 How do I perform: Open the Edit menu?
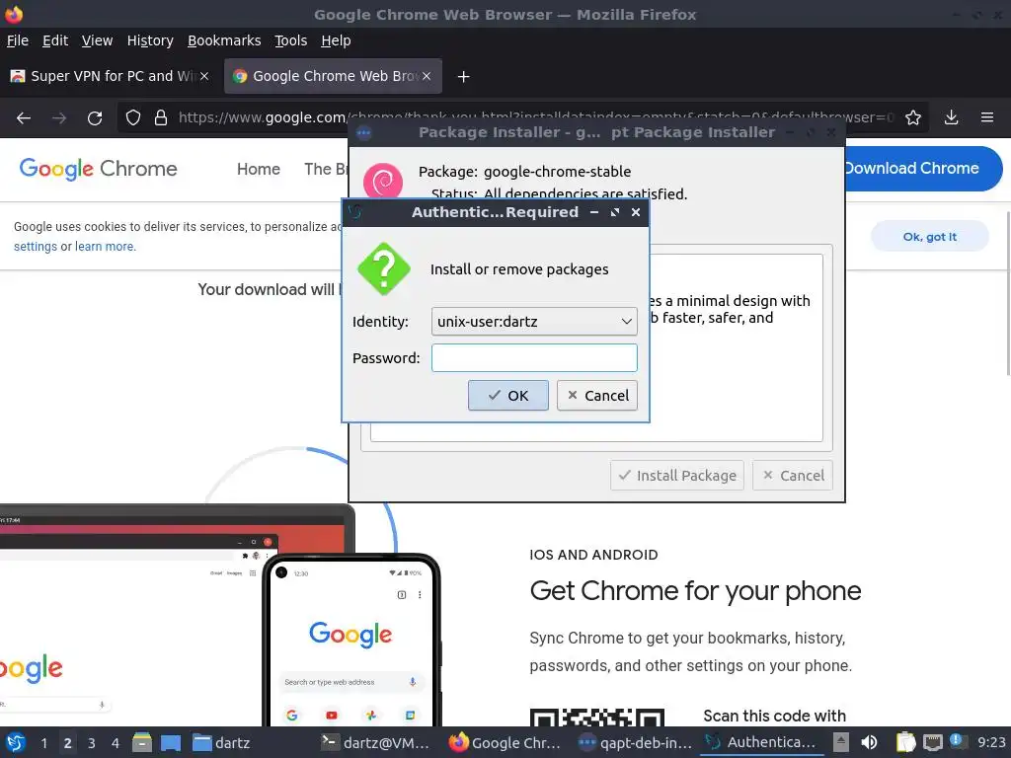click(55, 40)
